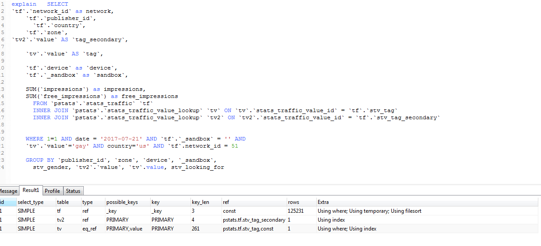This screenshot has height=246, width=541.
Task: Open the Profile tab
Action: point(52,191)
